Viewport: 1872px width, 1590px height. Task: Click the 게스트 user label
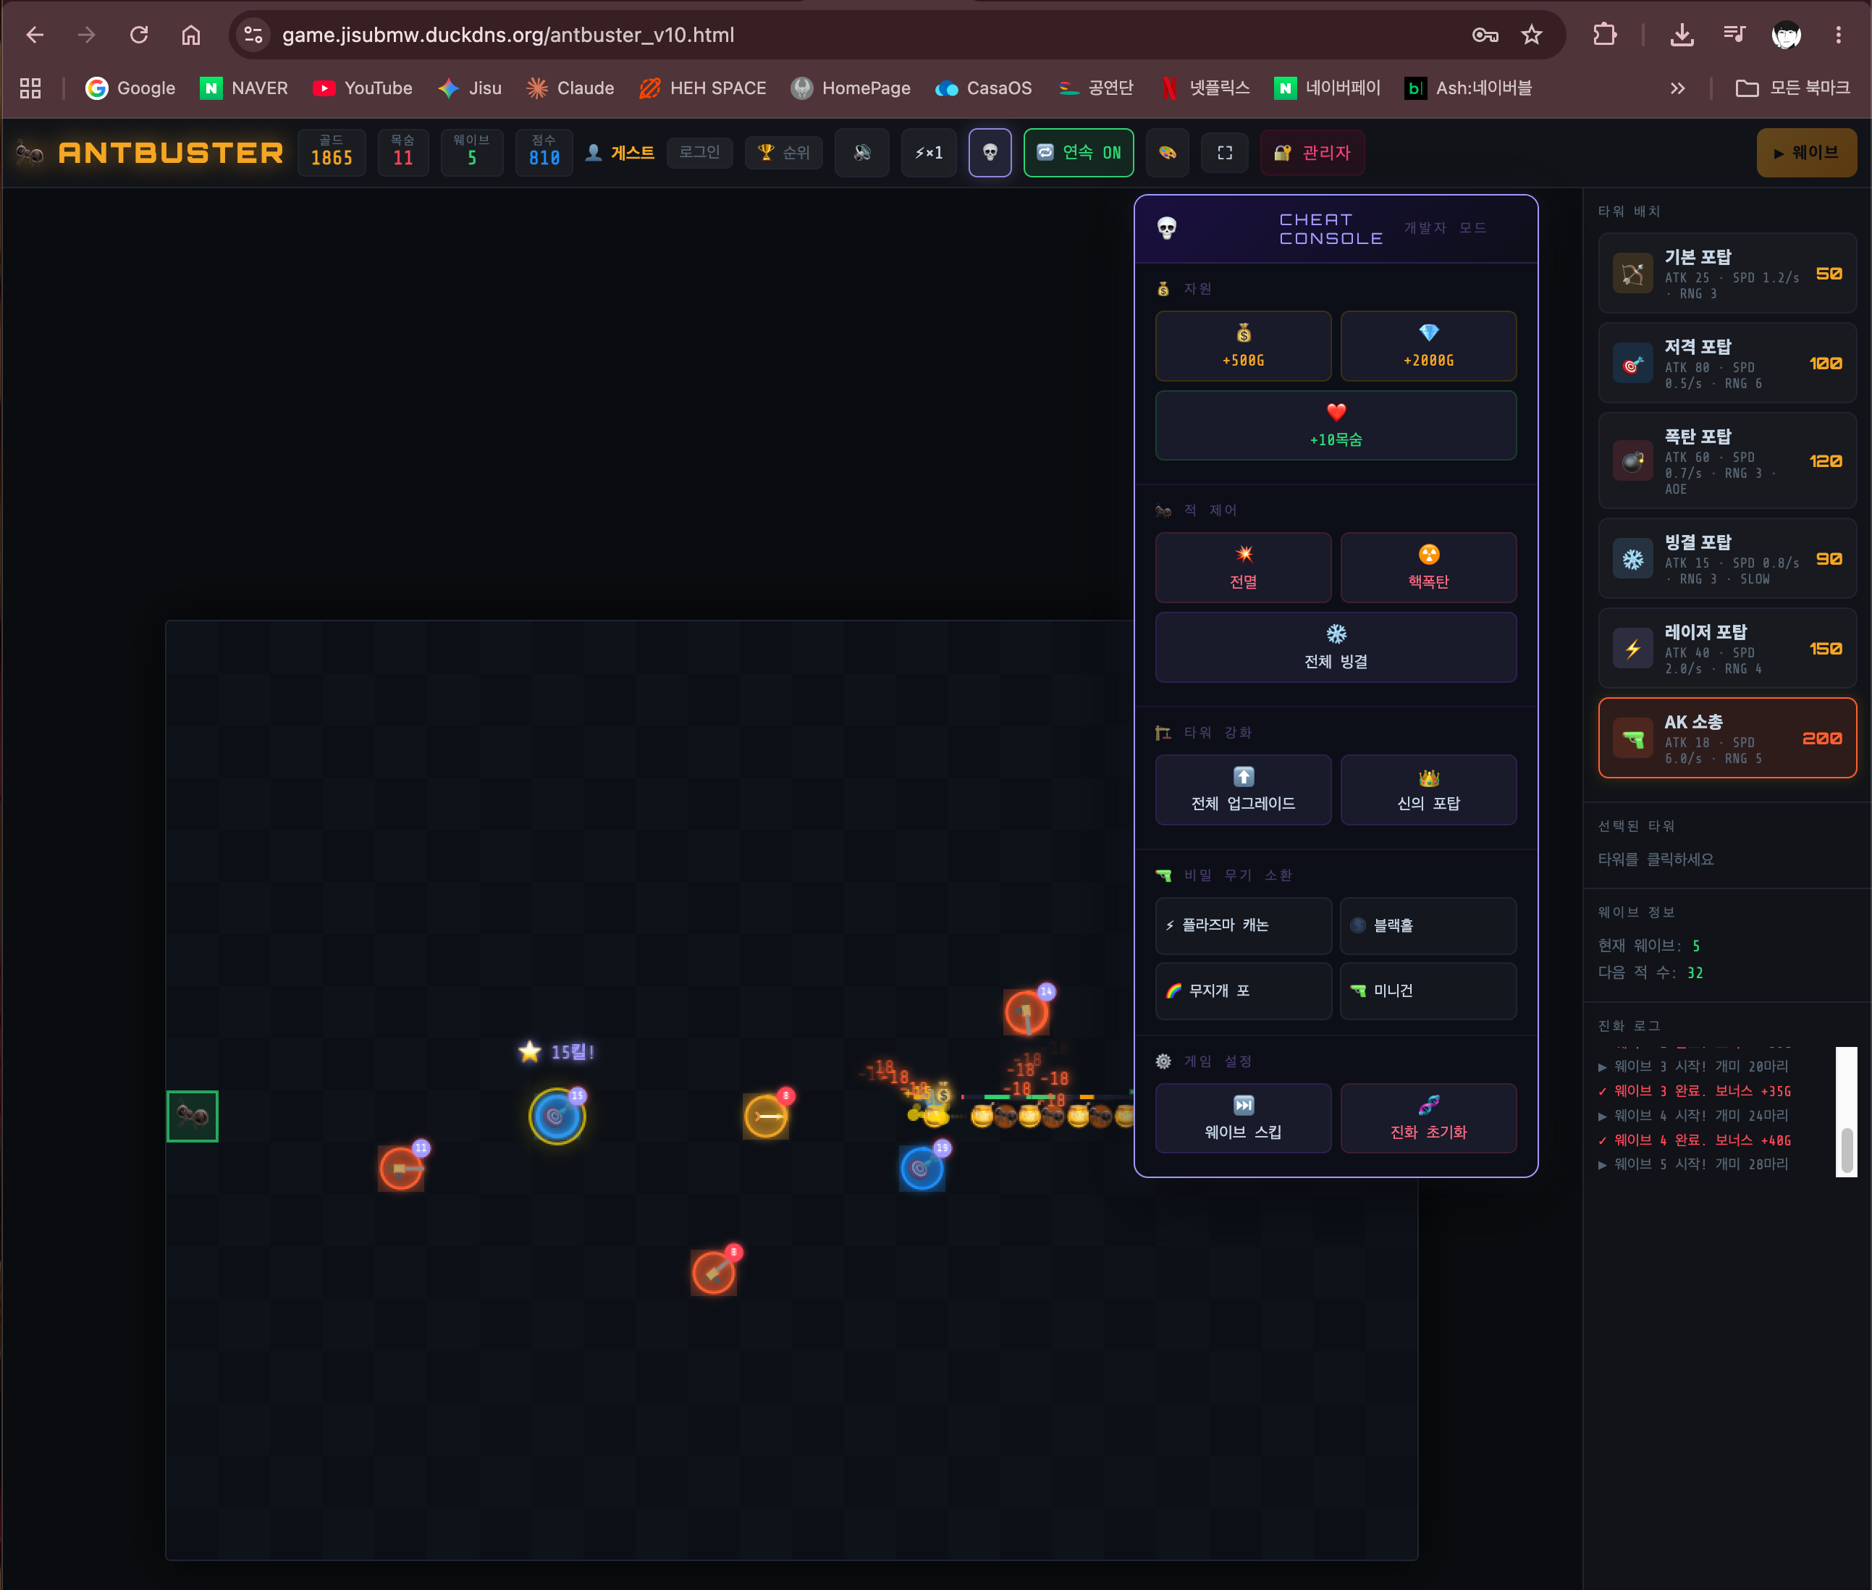[x=620, y=153]
